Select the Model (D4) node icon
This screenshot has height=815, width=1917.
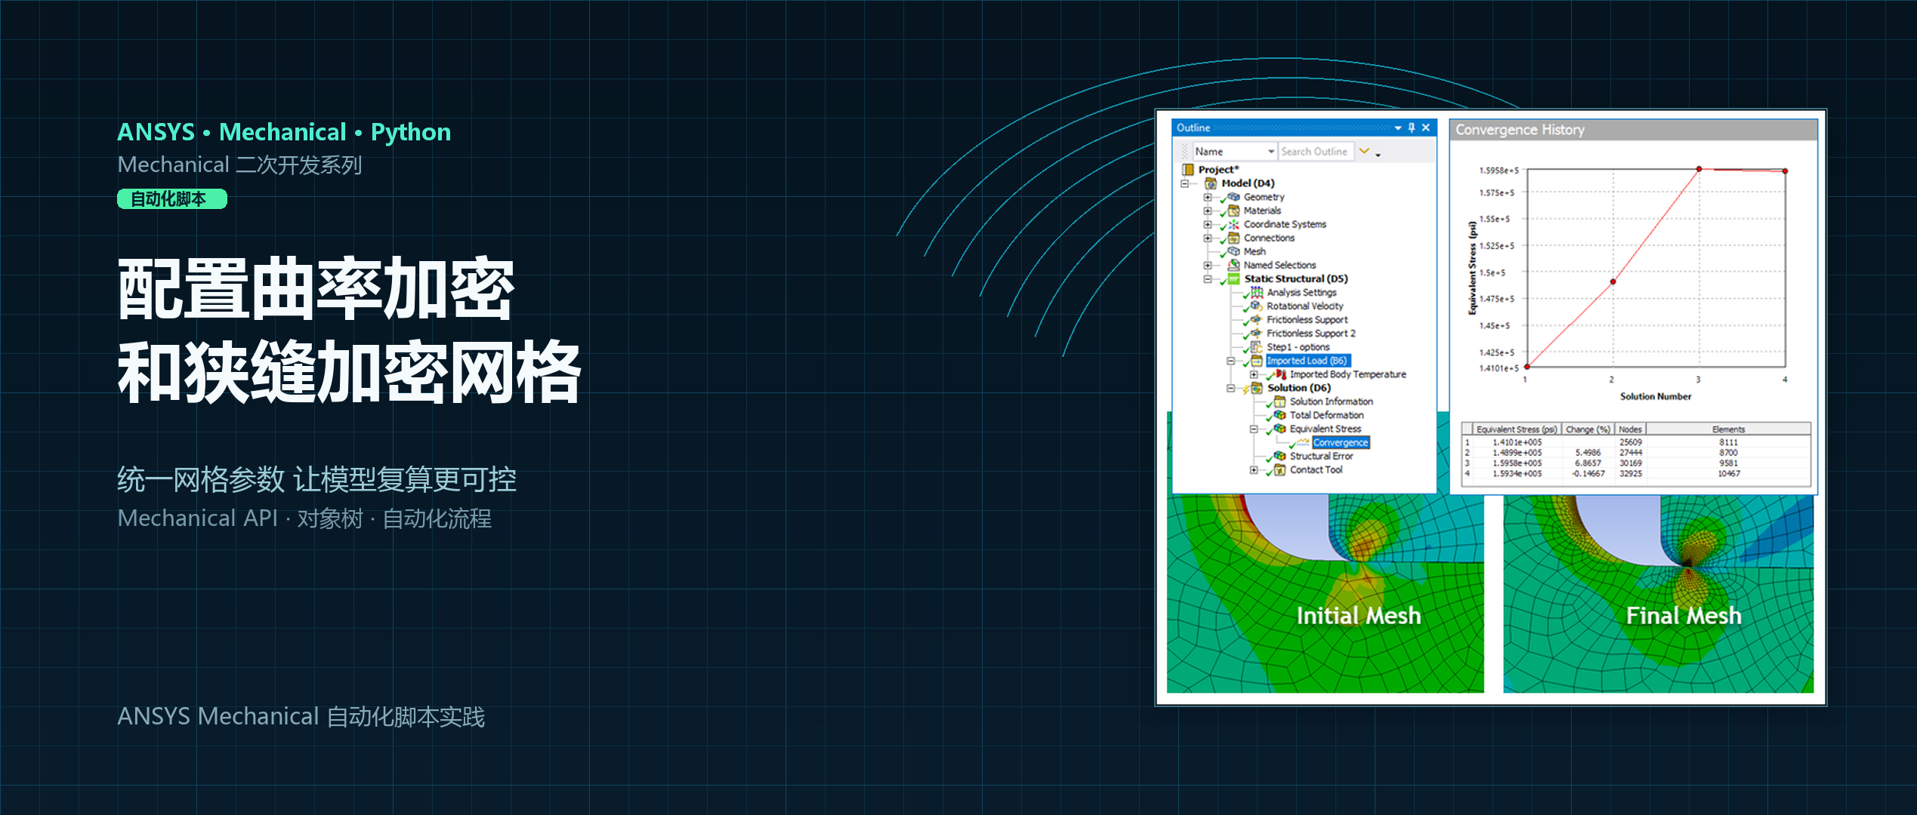pos(1212,183)
